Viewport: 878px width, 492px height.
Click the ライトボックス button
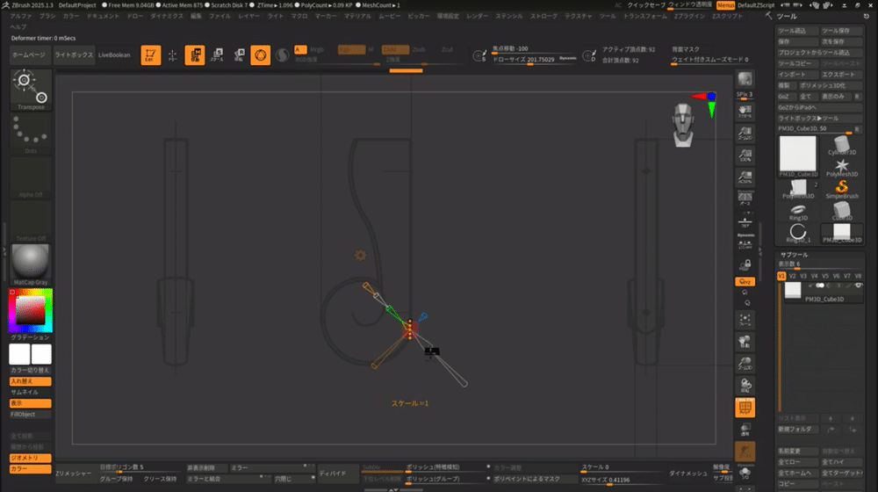pos(72,54)
